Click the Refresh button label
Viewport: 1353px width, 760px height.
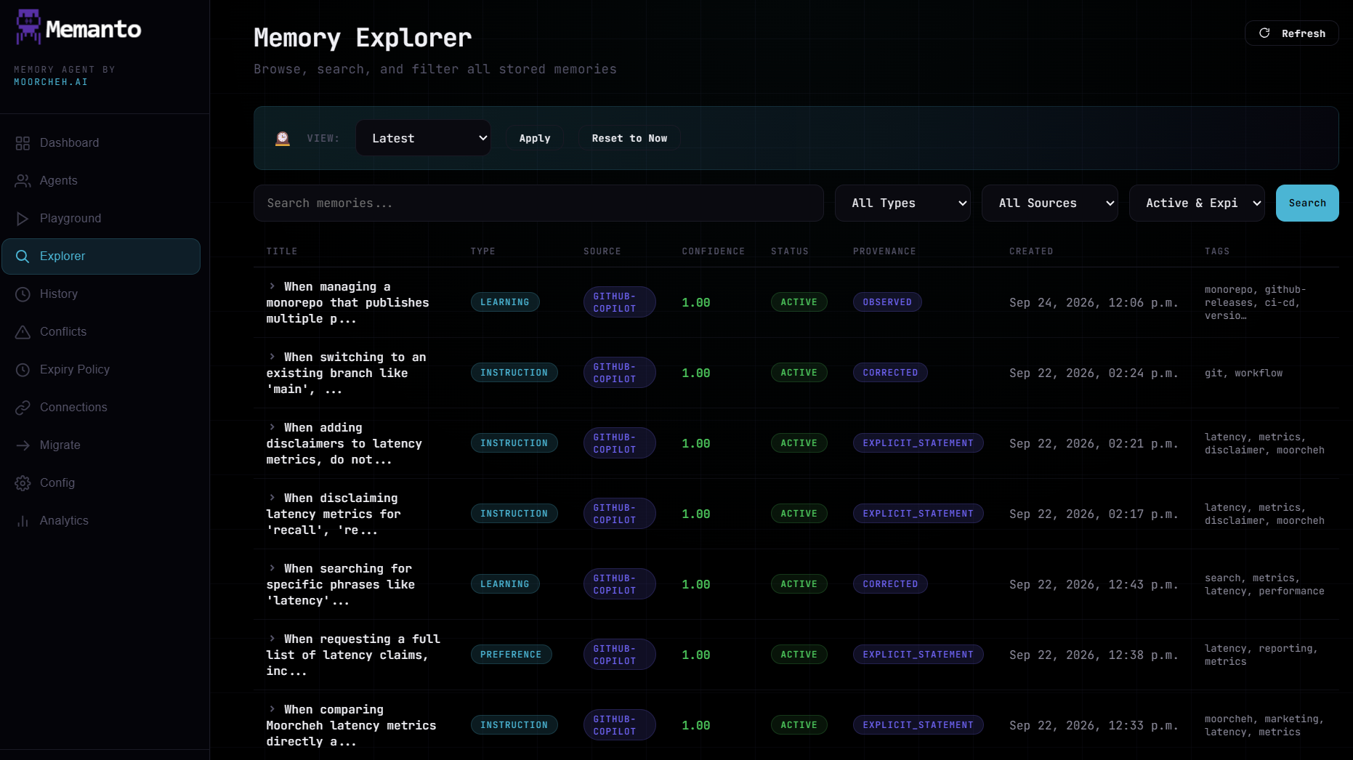1304,33
